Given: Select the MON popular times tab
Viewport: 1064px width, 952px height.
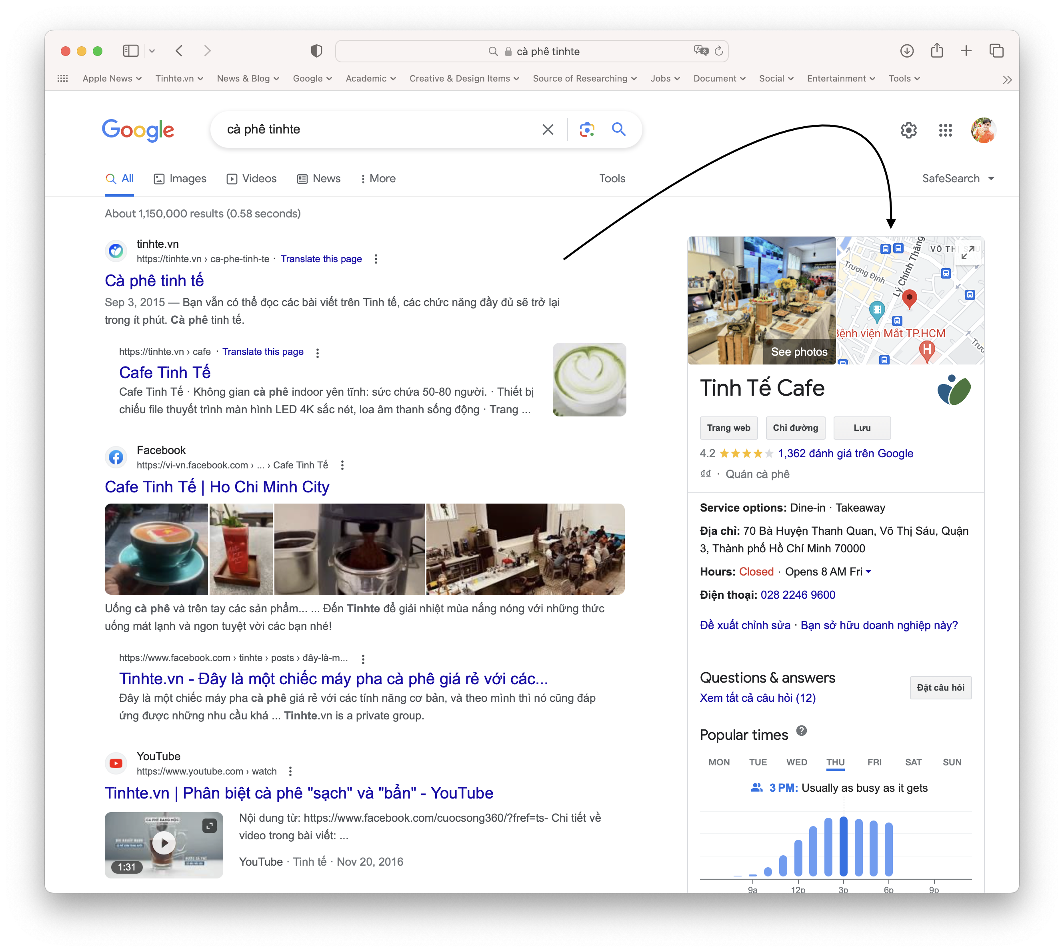Looking at the screenshot, I should [719, 762].
